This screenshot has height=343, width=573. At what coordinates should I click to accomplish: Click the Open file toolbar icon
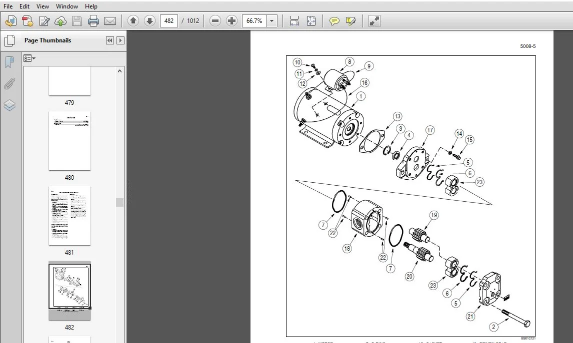pyautogui.click(x=11, y=21)
